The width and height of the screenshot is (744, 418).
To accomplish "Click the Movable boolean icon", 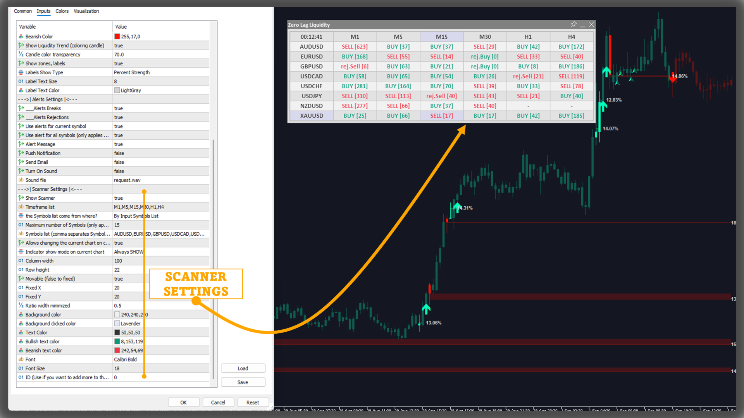I will (21, 279).
